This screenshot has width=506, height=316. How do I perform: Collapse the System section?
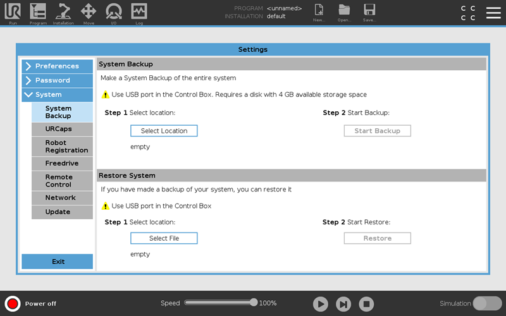point(57,95)
